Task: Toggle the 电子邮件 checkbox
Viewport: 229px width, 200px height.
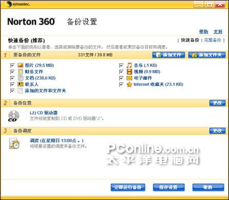Action: coord(121,78)
